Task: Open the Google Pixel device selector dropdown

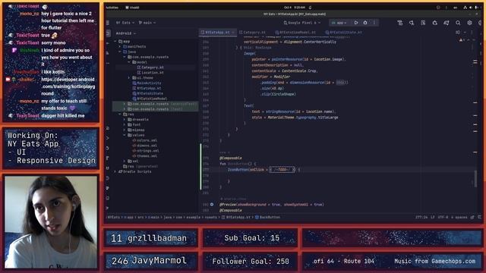Action: (x=302, y=23)
